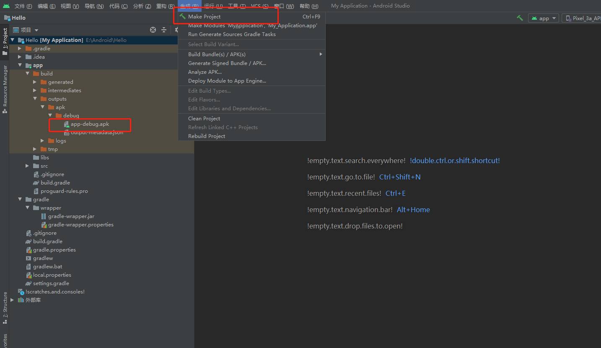Viewport: 601px width, 348px height.
Task: Expand the 外部库 external libraries node
Action: pyautogui.click(x=12, y=300)
